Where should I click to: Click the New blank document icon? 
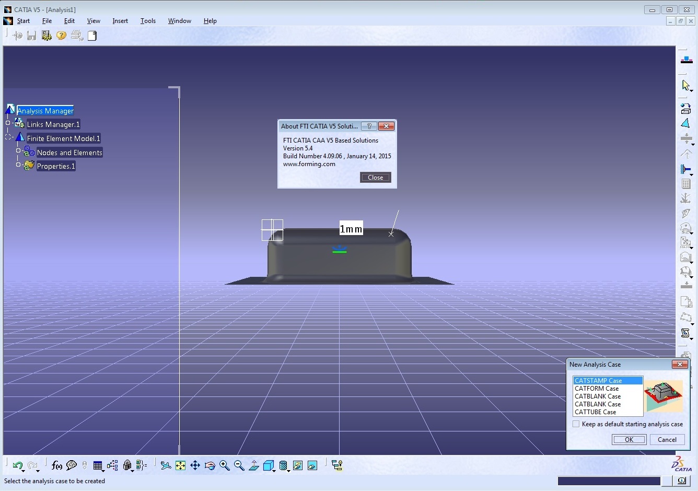[x=92, y=36]
